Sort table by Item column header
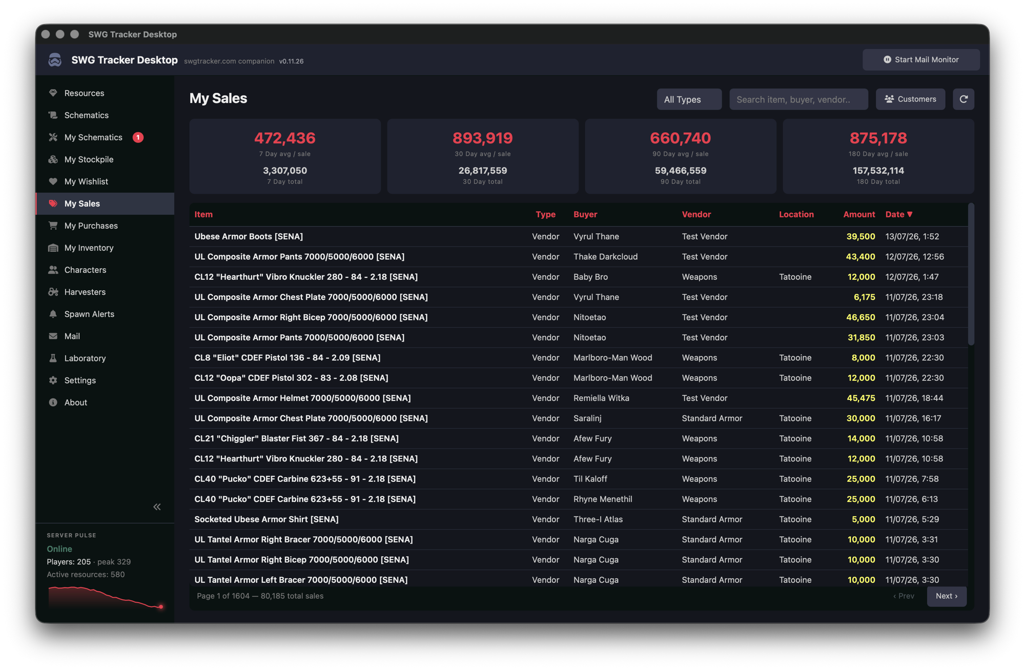This screenshot has height=670, width=1025. [203, 214]
